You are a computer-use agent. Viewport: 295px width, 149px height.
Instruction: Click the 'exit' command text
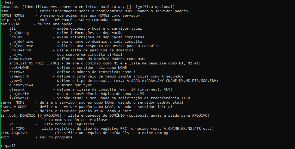(x=5, y=137)
